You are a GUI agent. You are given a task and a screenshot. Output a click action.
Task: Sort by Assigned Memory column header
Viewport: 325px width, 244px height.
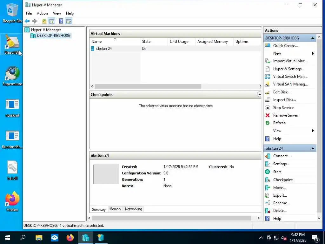[214, 42]
